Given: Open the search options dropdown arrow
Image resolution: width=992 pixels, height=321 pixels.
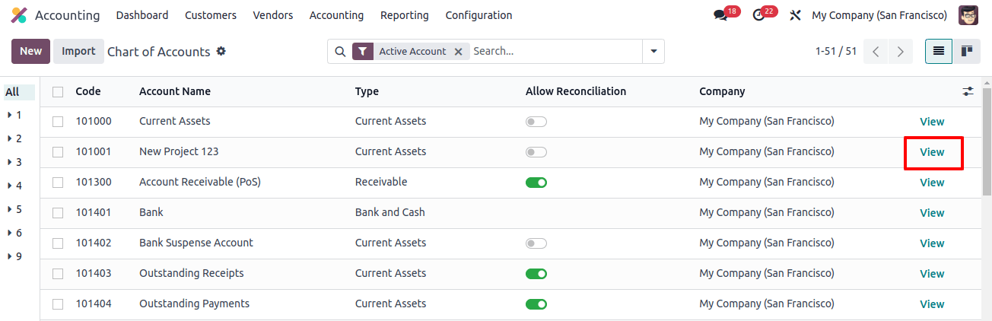Looking at the screenshot, I should point(653,52).
